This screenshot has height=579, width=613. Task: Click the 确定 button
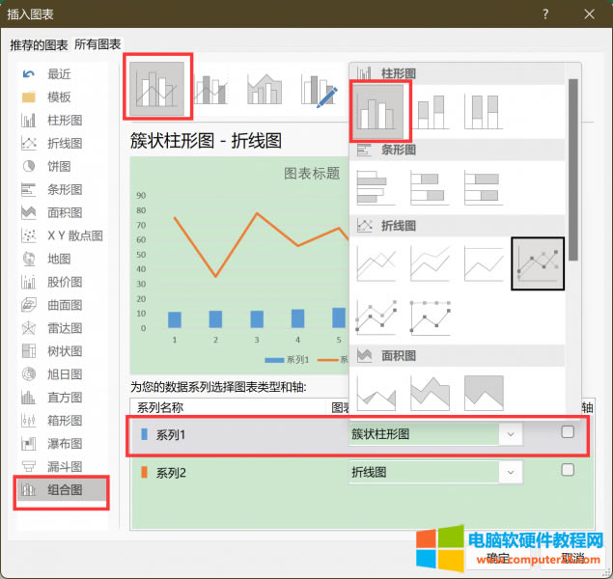tap(499, 558)
